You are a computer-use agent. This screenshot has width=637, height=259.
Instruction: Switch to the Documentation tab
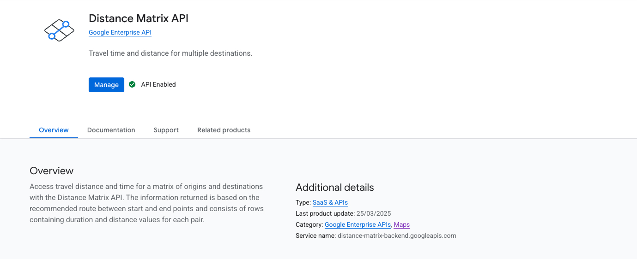[x=111, y=130]
